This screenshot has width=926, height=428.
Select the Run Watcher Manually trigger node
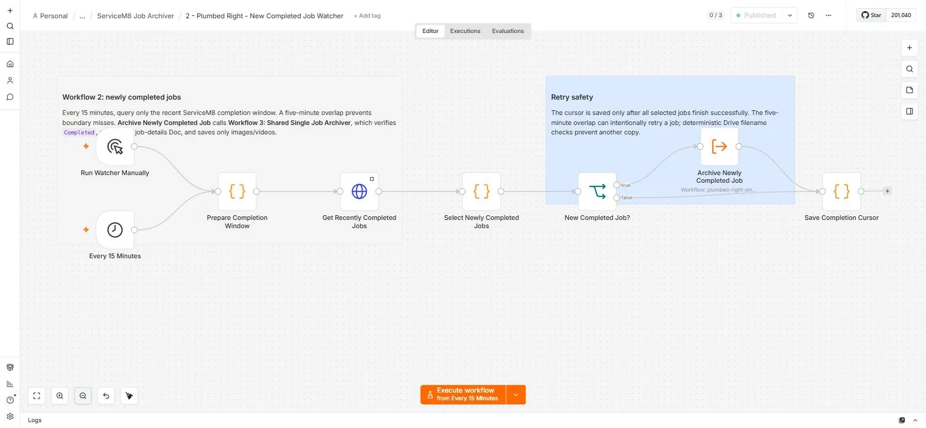115,147
